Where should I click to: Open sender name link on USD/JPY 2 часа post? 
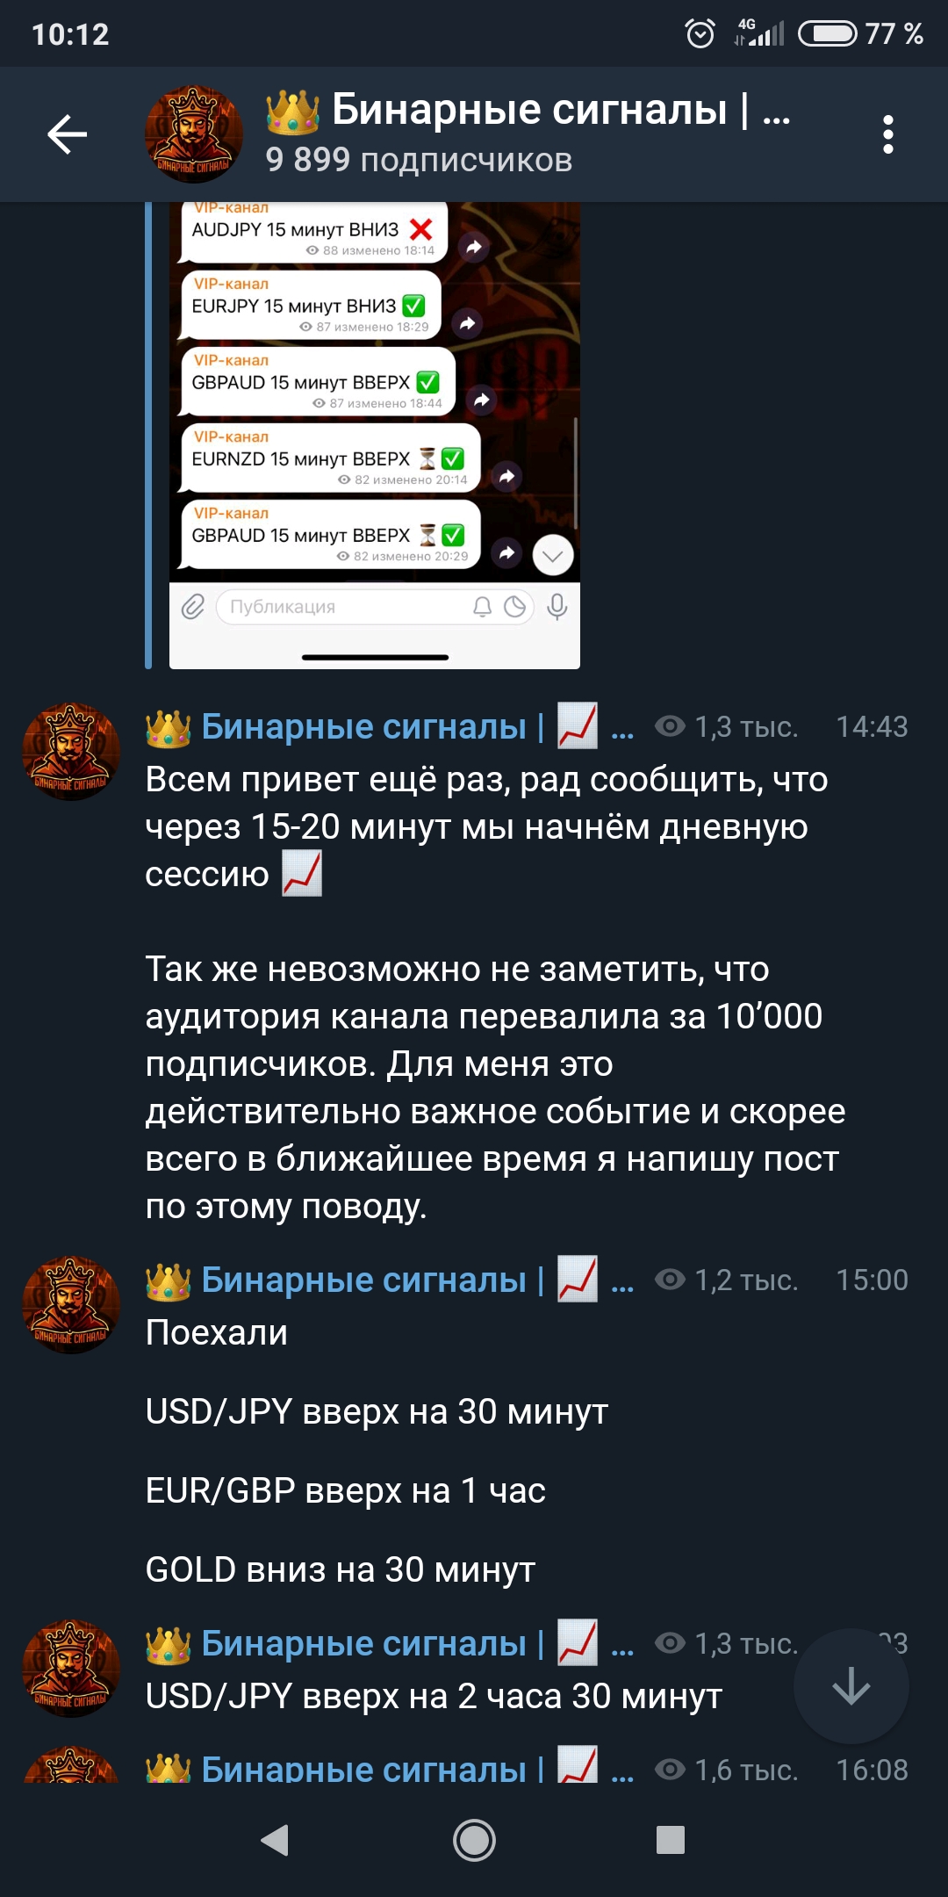click(390, 1643)
